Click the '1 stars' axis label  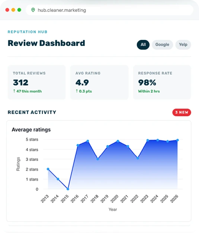point(32,179)
